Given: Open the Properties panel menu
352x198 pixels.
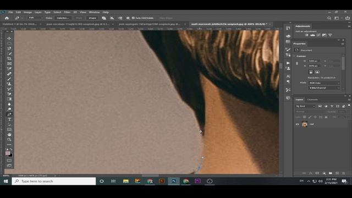Looking at the screenshot, I should point(343,44).
